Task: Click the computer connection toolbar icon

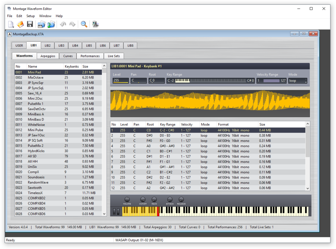Action: 96,24
